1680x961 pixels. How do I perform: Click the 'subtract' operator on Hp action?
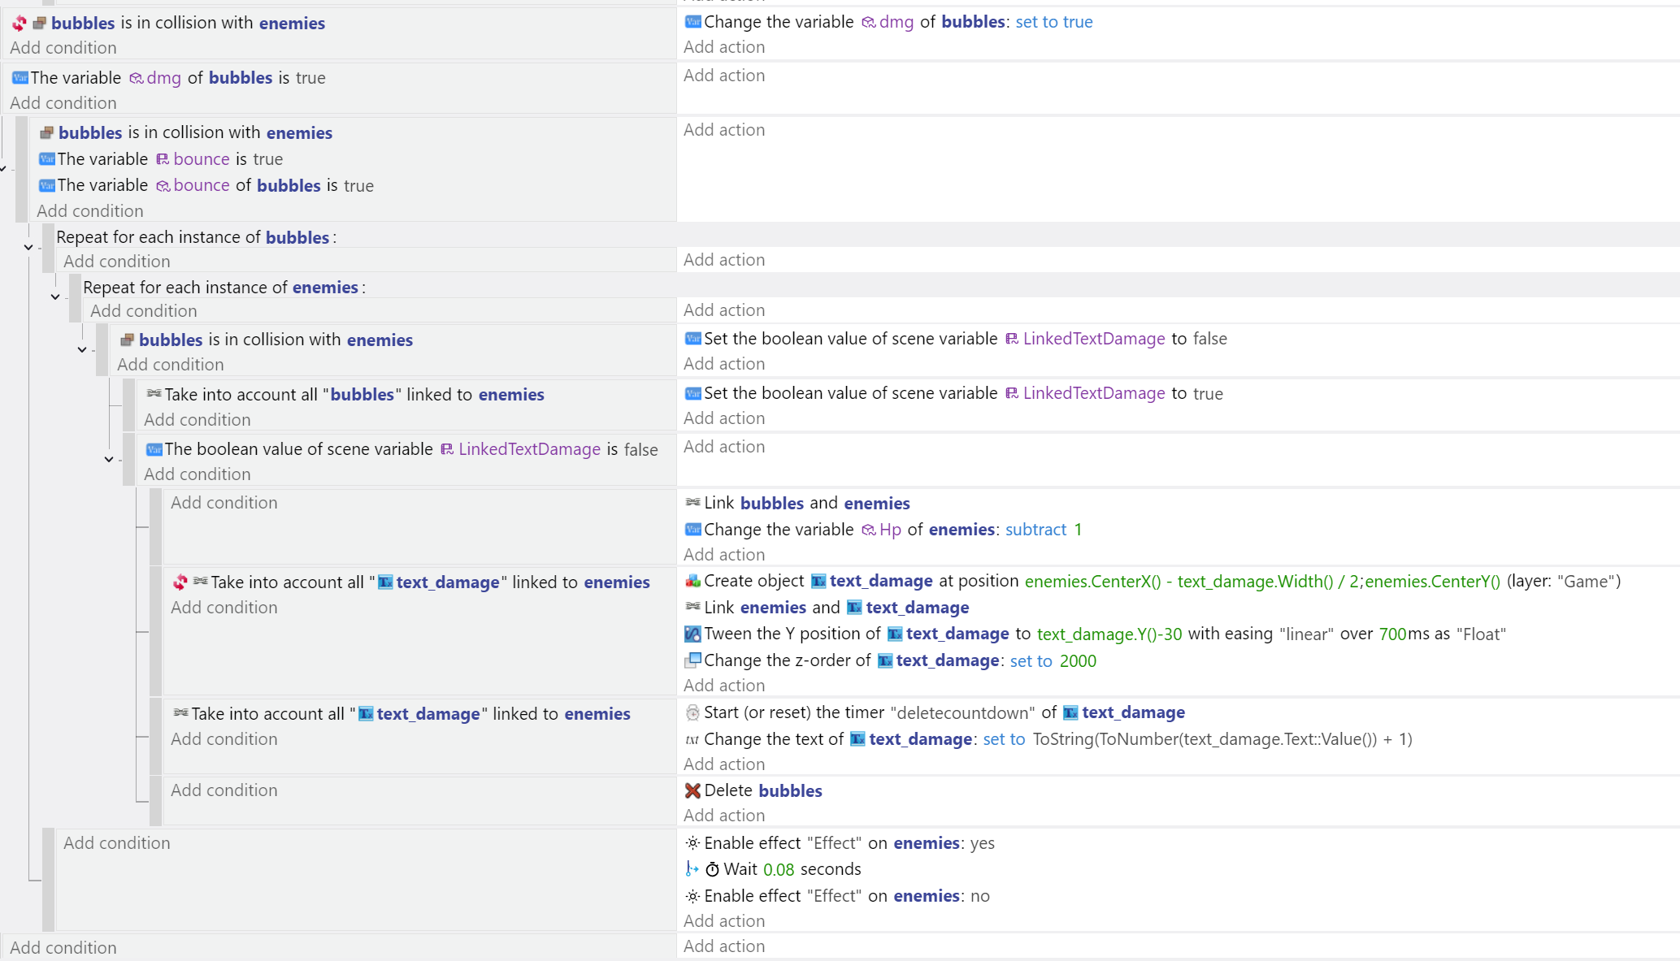click(1035, 530)
